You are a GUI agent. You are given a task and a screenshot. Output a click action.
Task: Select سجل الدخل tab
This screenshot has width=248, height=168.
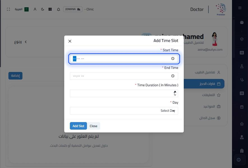point(210,118)
